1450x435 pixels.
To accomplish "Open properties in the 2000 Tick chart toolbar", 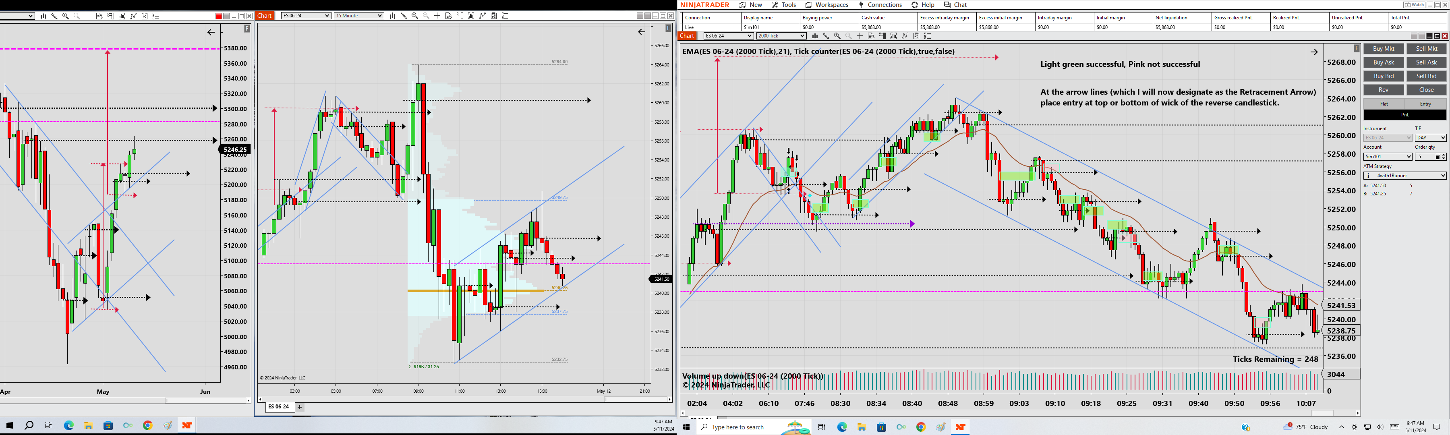I will 928,36.
